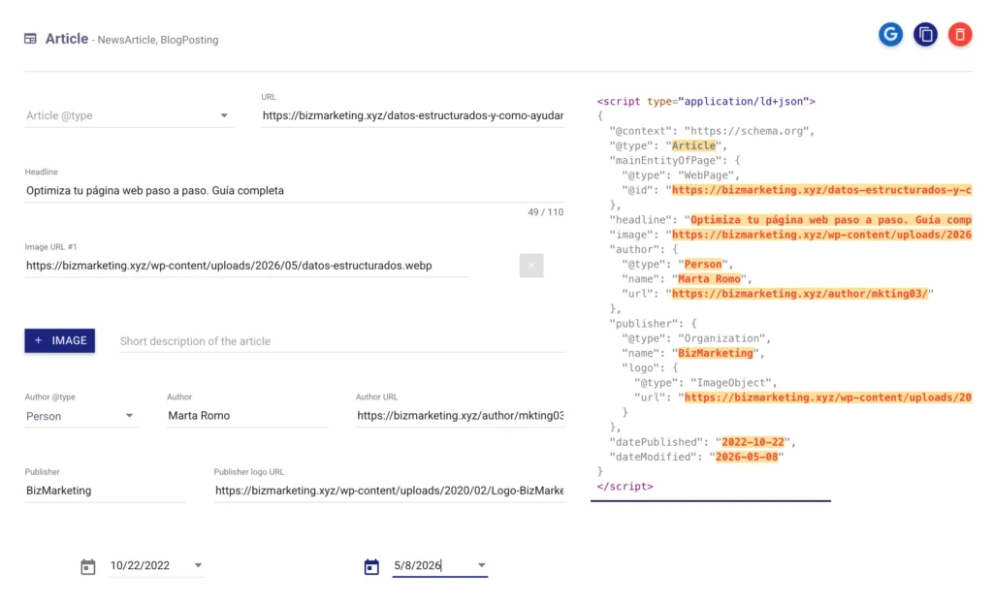This screenshot has width=993, height=604.
Task: Click the Article page title icon
Action: [30, 39]
